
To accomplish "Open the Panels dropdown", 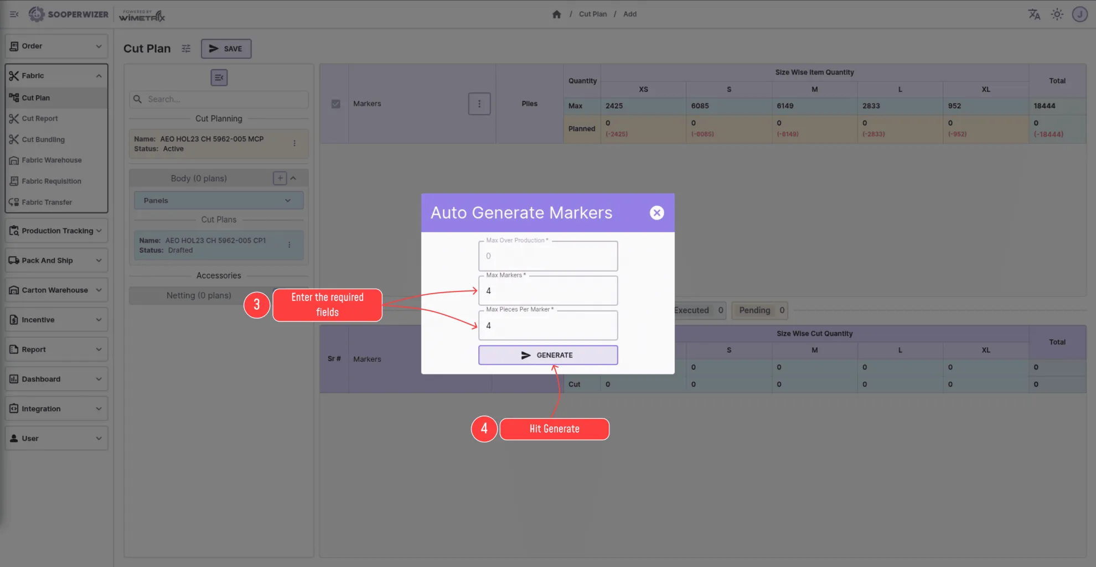I will pos(219,200).
